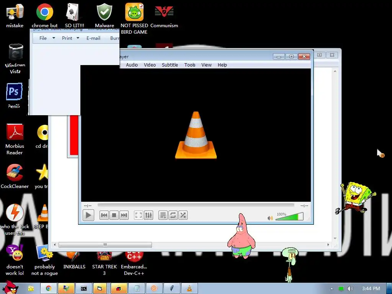Adjust the VLC volume slider at 100%
392x294 pixels.
click(289, 217)
